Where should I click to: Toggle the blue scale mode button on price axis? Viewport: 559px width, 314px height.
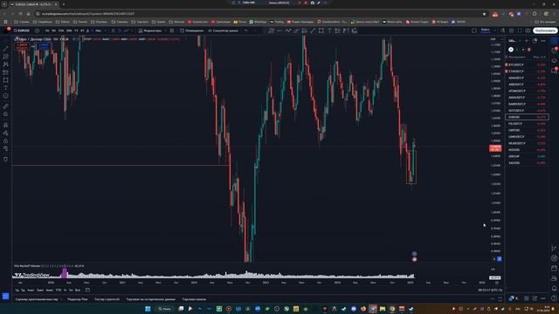[x=500, y=259]
